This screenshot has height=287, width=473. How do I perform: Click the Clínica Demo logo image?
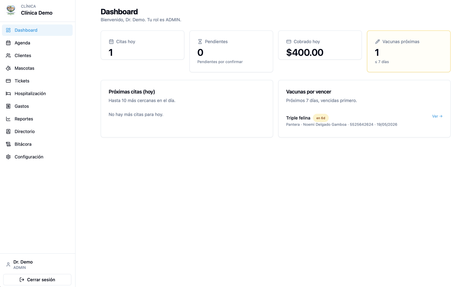(x=11, y=10)
